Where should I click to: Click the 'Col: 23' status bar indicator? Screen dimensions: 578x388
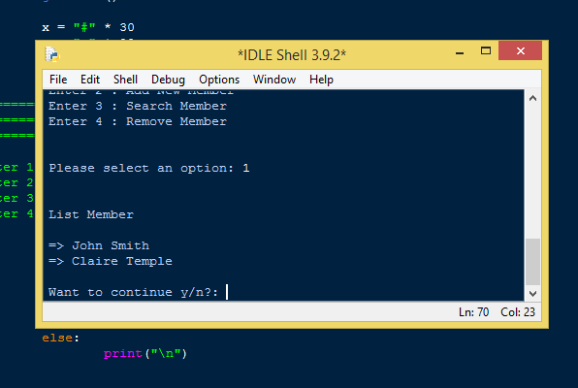tap(518, 312)
